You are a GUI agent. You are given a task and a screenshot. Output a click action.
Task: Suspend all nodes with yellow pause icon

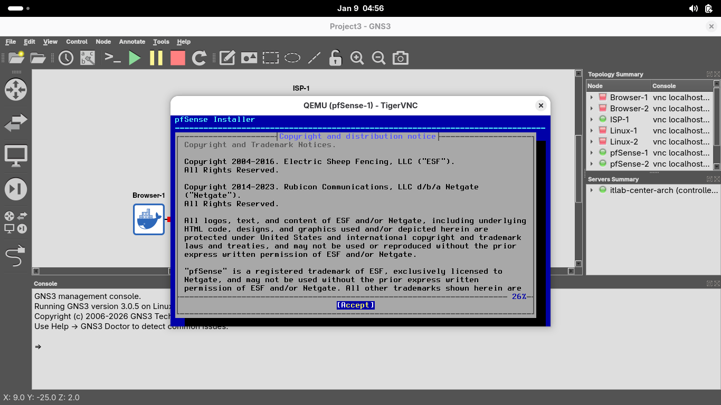pos(156,58)
